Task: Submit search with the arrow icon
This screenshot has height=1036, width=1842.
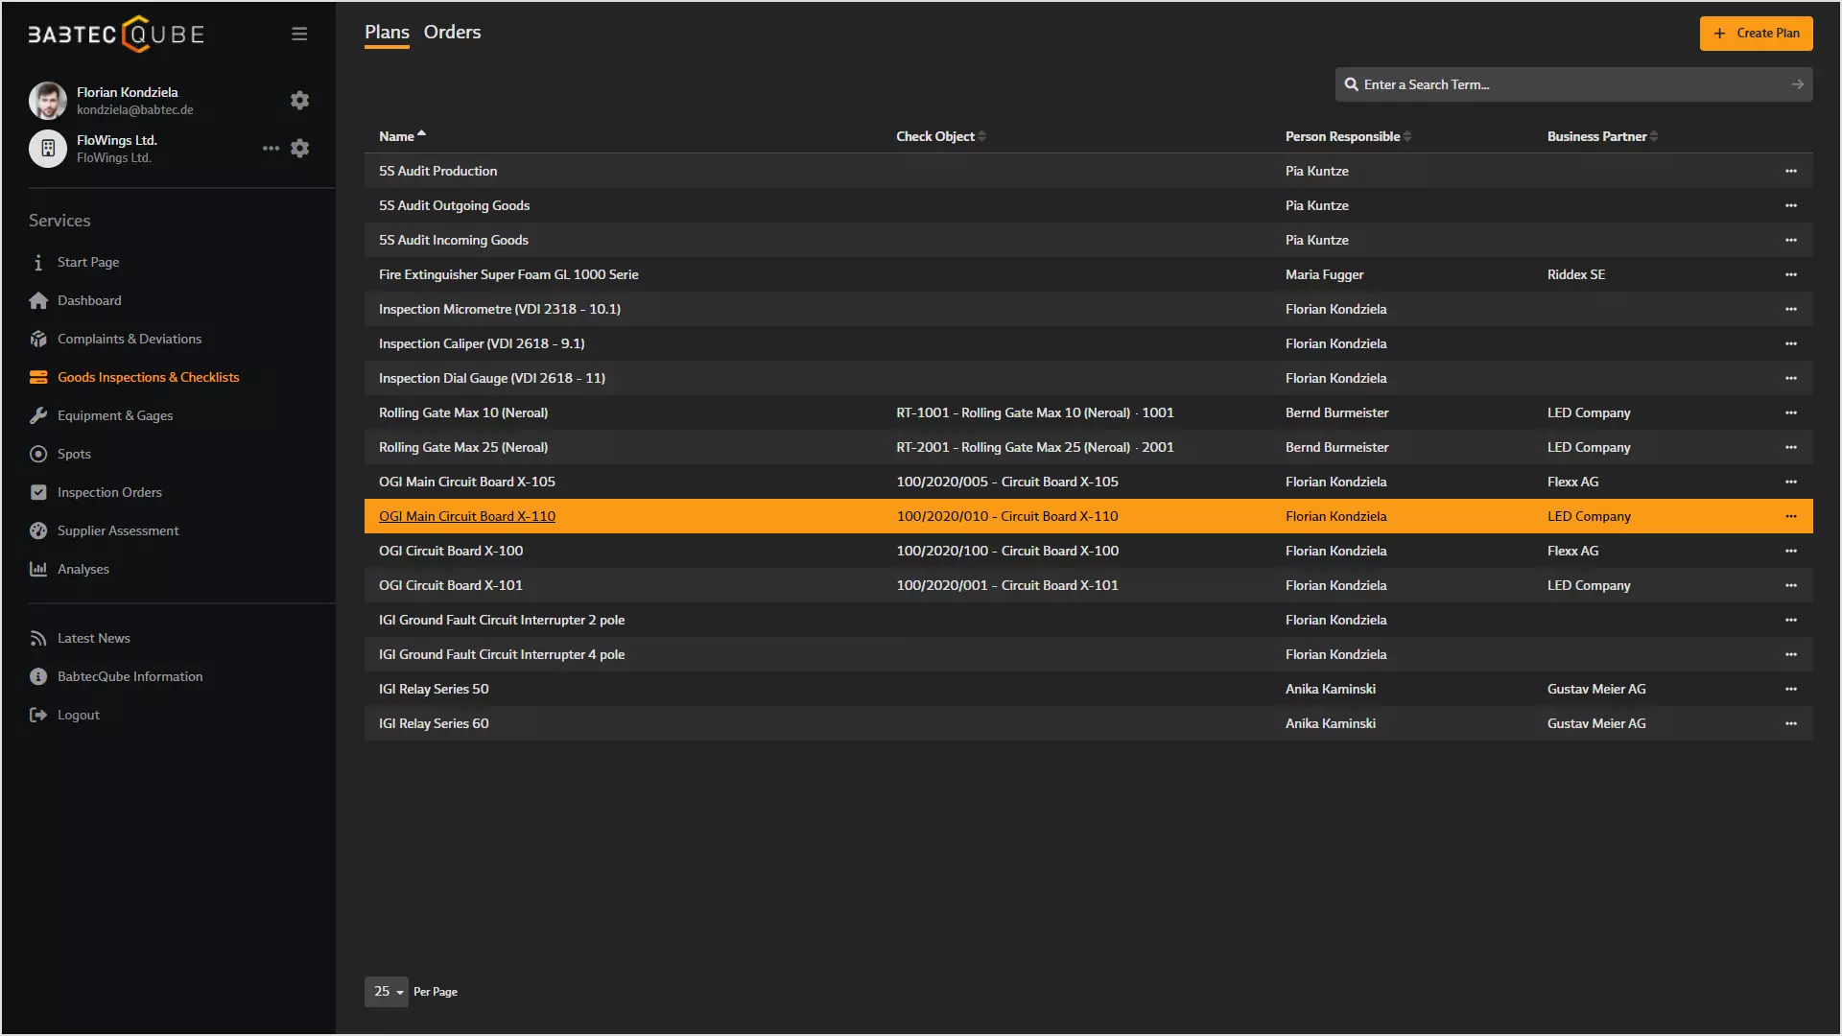Action: (1797, 84)
